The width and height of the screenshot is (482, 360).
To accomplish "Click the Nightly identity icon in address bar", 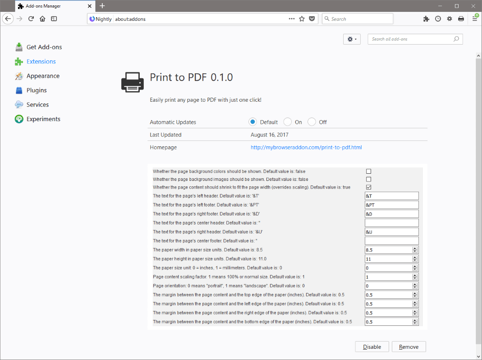I will (x=101, y=19).
